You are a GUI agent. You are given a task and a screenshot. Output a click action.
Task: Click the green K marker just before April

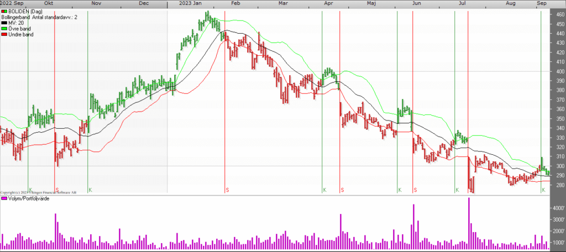coord(324,190)
